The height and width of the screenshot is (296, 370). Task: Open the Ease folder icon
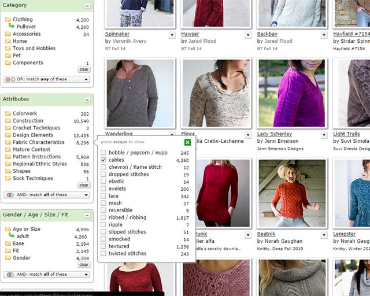point(8,243)
